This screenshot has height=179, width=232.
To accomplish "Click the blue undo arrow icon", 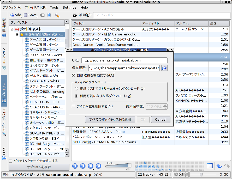I will [219, 166].
